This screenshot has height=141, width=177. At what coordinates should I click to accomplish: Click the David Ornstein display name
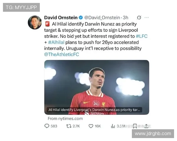[61, 18]
